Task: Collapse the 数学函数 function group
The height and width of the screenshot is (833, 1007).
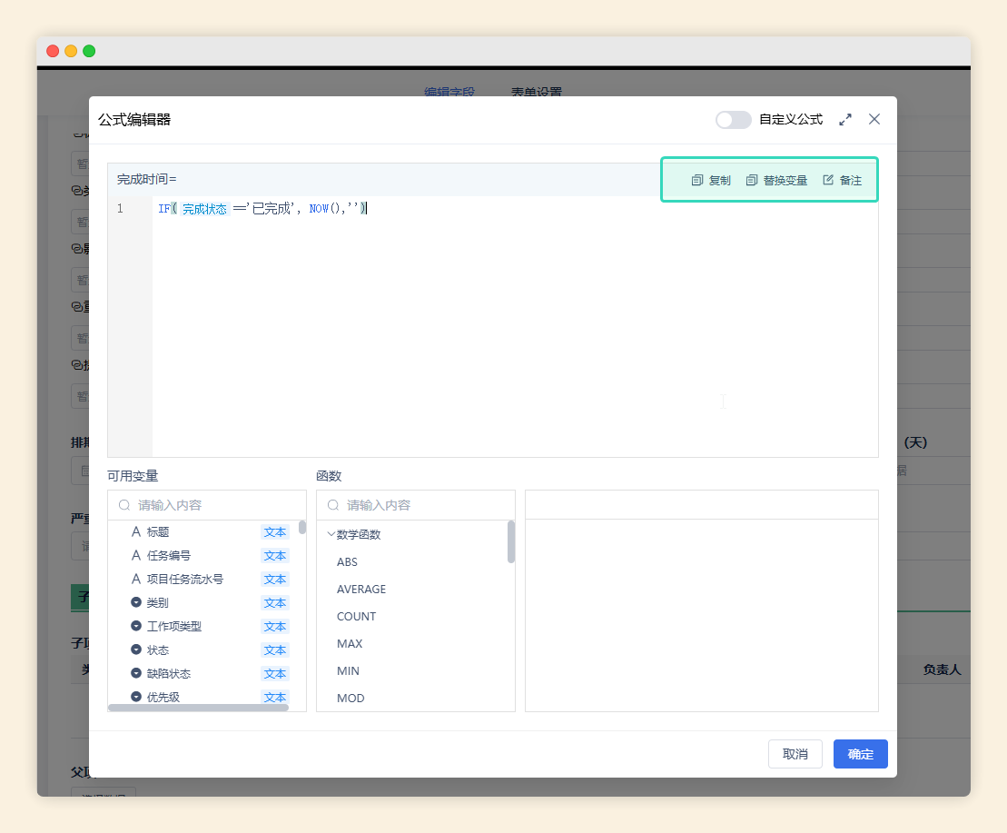Action: [x=331, y=534]
